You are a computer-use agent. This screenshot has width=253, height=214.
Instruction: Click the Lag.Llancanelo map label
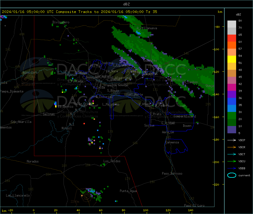18,195
